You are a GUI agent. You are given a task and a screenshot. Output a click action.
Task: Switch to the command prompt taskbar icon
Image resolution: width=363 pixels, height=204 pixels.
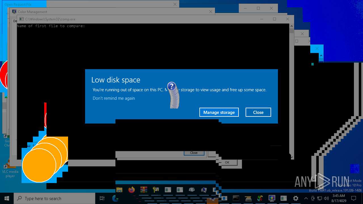click(x=236, y=198)
